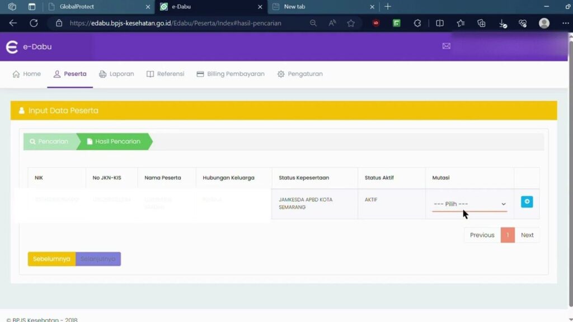Open the Laporan menu
Screen dimensions: 573x322
coord(116,74)
